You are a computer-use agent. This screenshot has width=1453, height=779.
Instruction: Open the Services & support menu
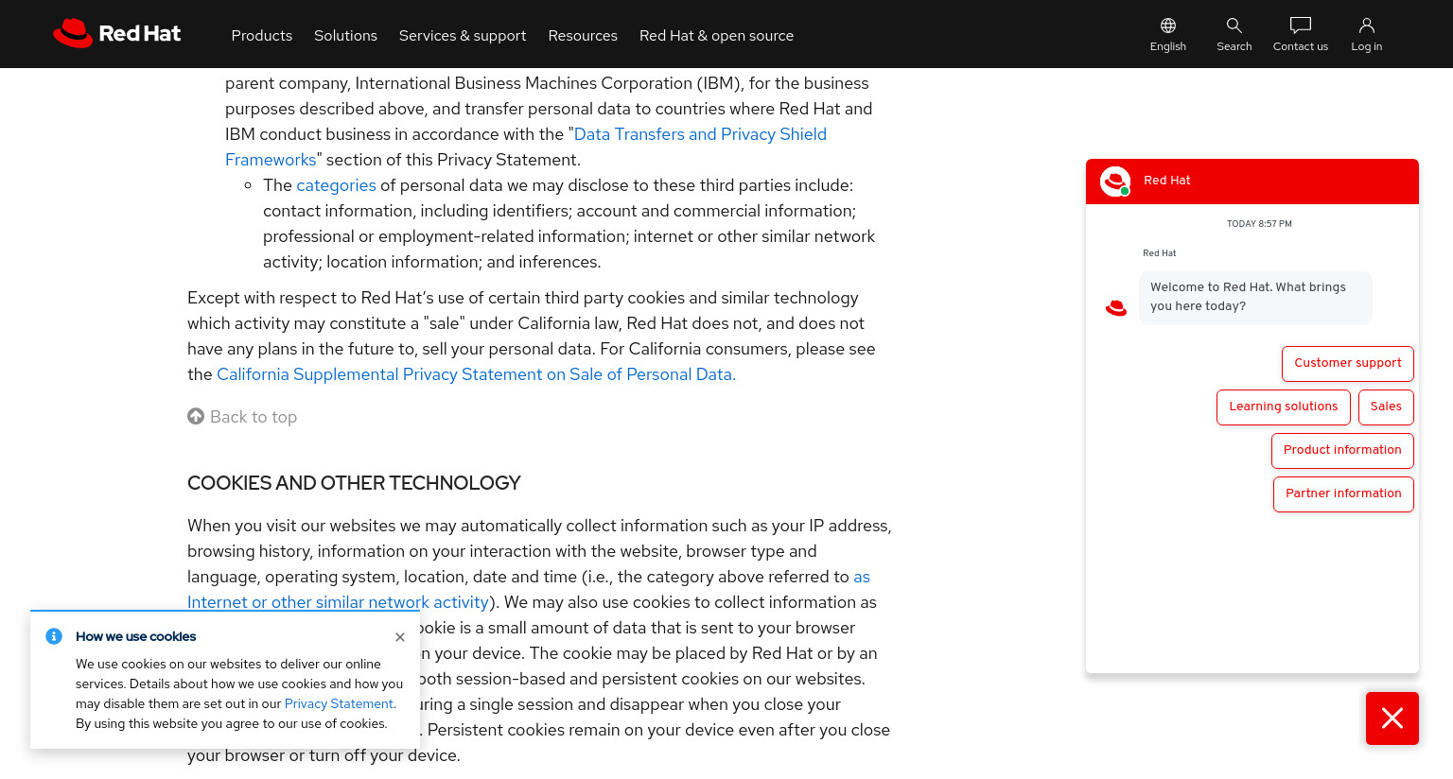tap(463, 35)
